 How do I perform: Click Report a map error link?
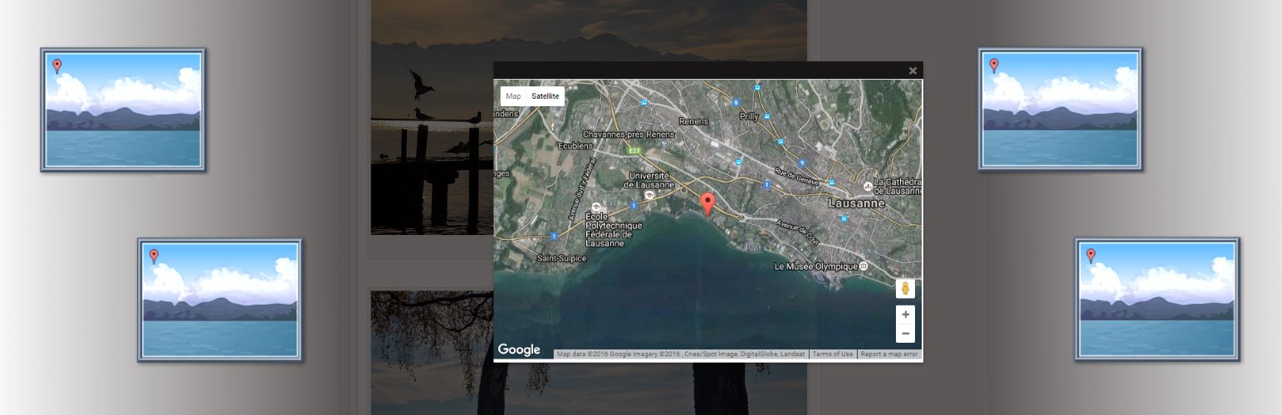tap(888, 354)
